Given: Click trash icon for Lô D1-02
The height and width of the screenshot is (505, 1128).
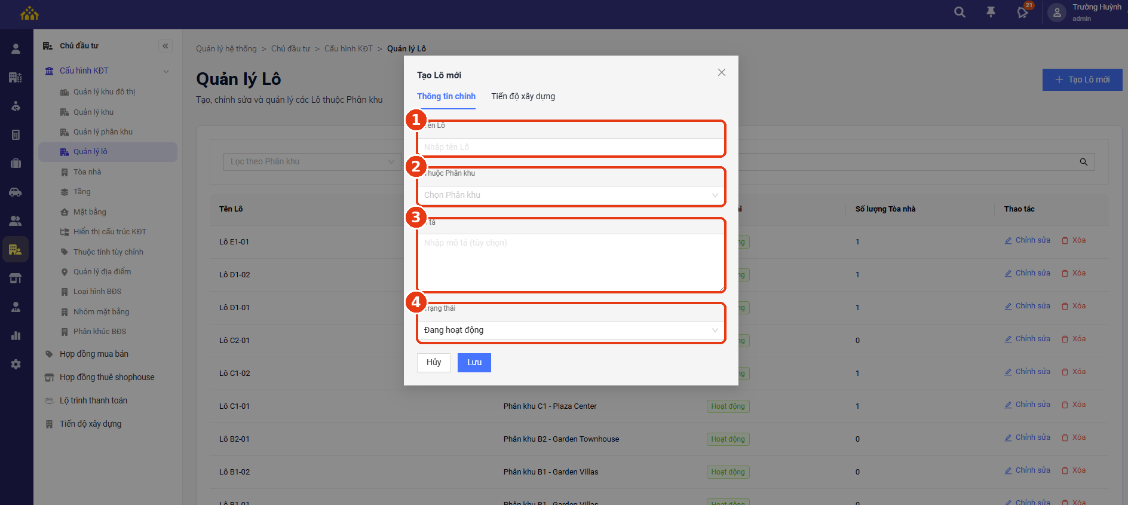Looking at the screenshot, I should (1065, 273).
